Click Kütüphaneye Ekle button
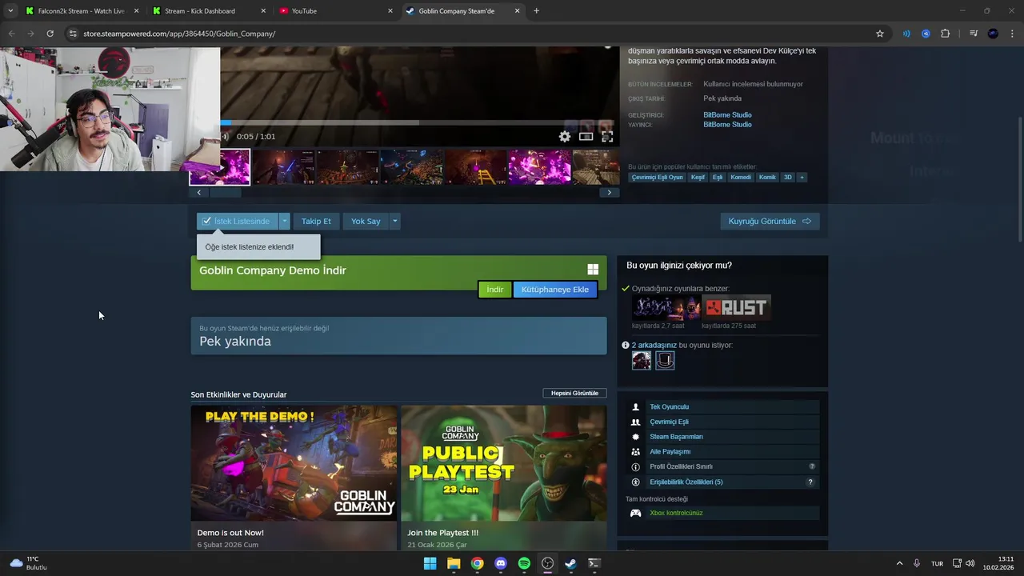 (555, 290)
